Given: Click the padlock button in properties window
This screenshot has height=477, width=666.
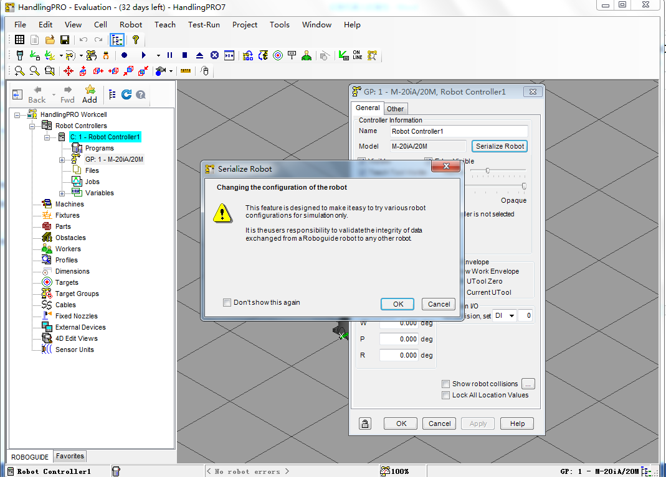Looking at the screenshot, I should [365, 424].
